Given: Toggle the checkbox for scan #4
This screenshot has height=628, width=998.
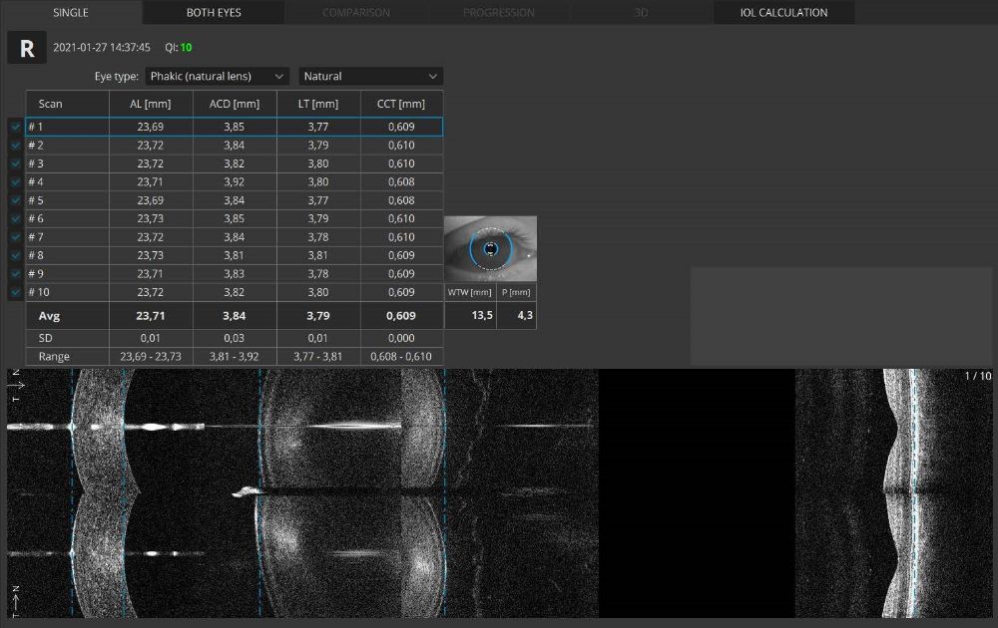Looking at the screenshot, I should pyautogui.click(x=15, y=182).
